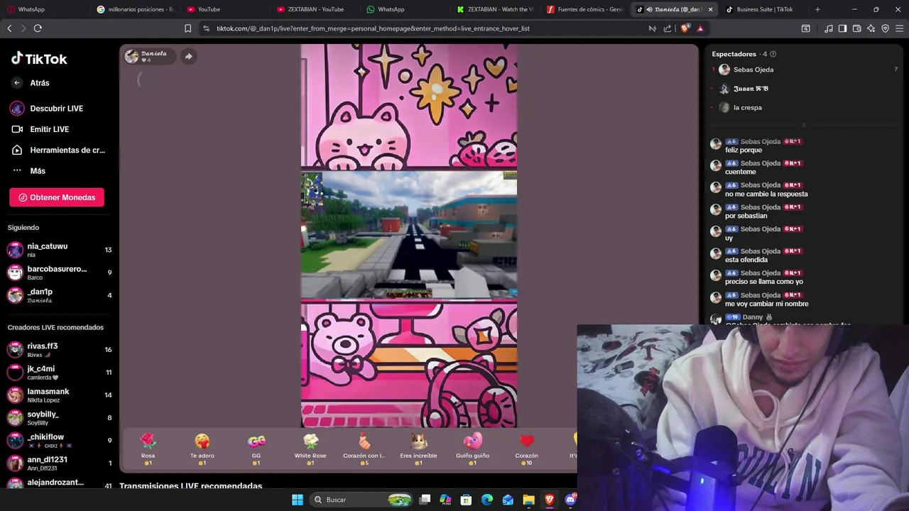Image resolution: width=909 pixels, height=511 pixels.
Task: Open Herramientas de creador menu item
Action: point(58,150)
